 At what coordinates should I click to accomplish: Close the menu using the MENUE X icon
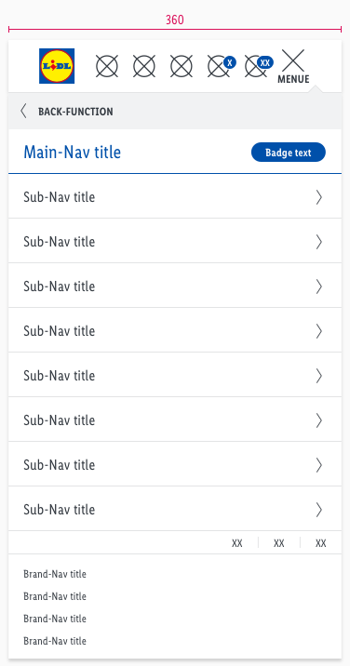pos(293,66)
